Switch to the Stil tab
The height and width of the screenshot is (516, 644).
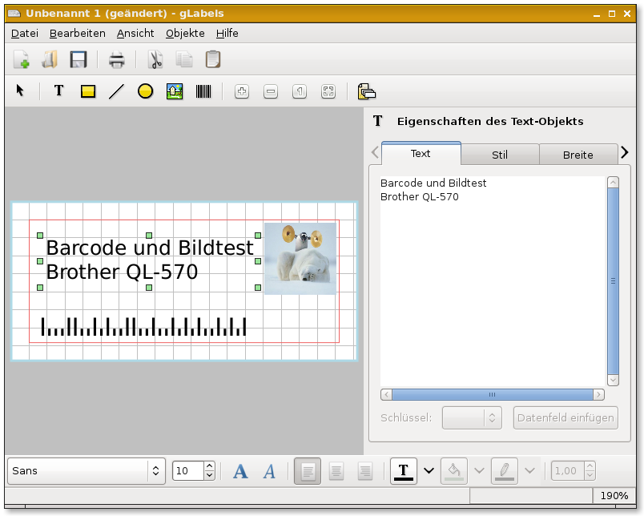[x=500, y=155]
